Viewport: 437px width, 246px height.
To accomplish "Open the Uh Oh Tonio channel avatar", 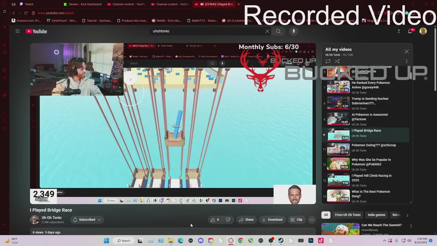I will (x=34, y=220).
